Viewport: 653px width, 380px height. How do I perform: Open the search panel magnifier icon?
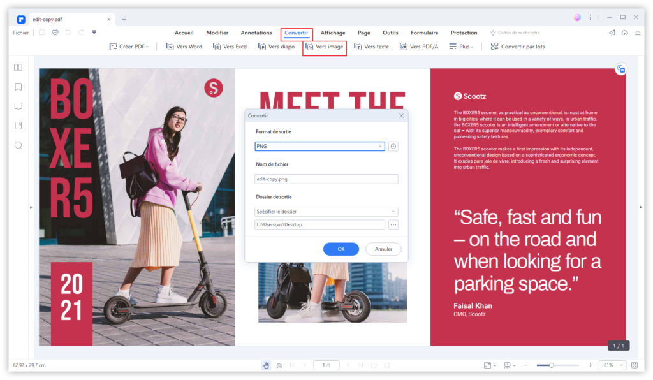[18, 145]
